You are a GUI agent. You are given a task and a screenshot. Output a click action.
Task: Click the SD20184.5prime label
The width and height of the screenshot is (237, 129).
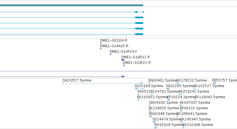tap(149, 86)
